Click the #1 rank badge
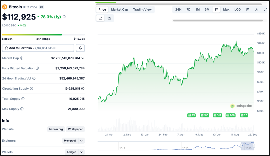Image resolution: width=270 pixels, height=156 pixels. coord(41,7)
